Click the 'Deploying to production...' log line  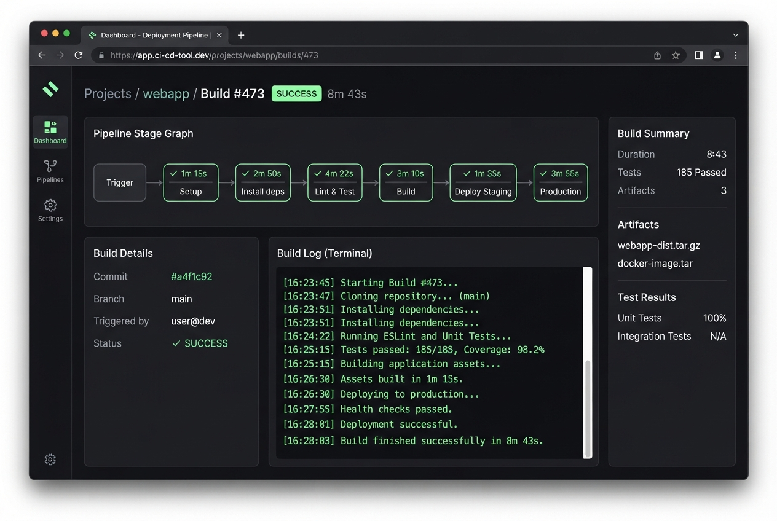click(381, 394)
